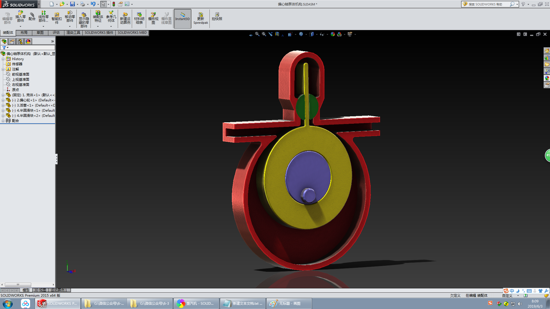Screen dimensions: 550x309
Task: Switch to the 布局 tab
Action: [24, 33]
